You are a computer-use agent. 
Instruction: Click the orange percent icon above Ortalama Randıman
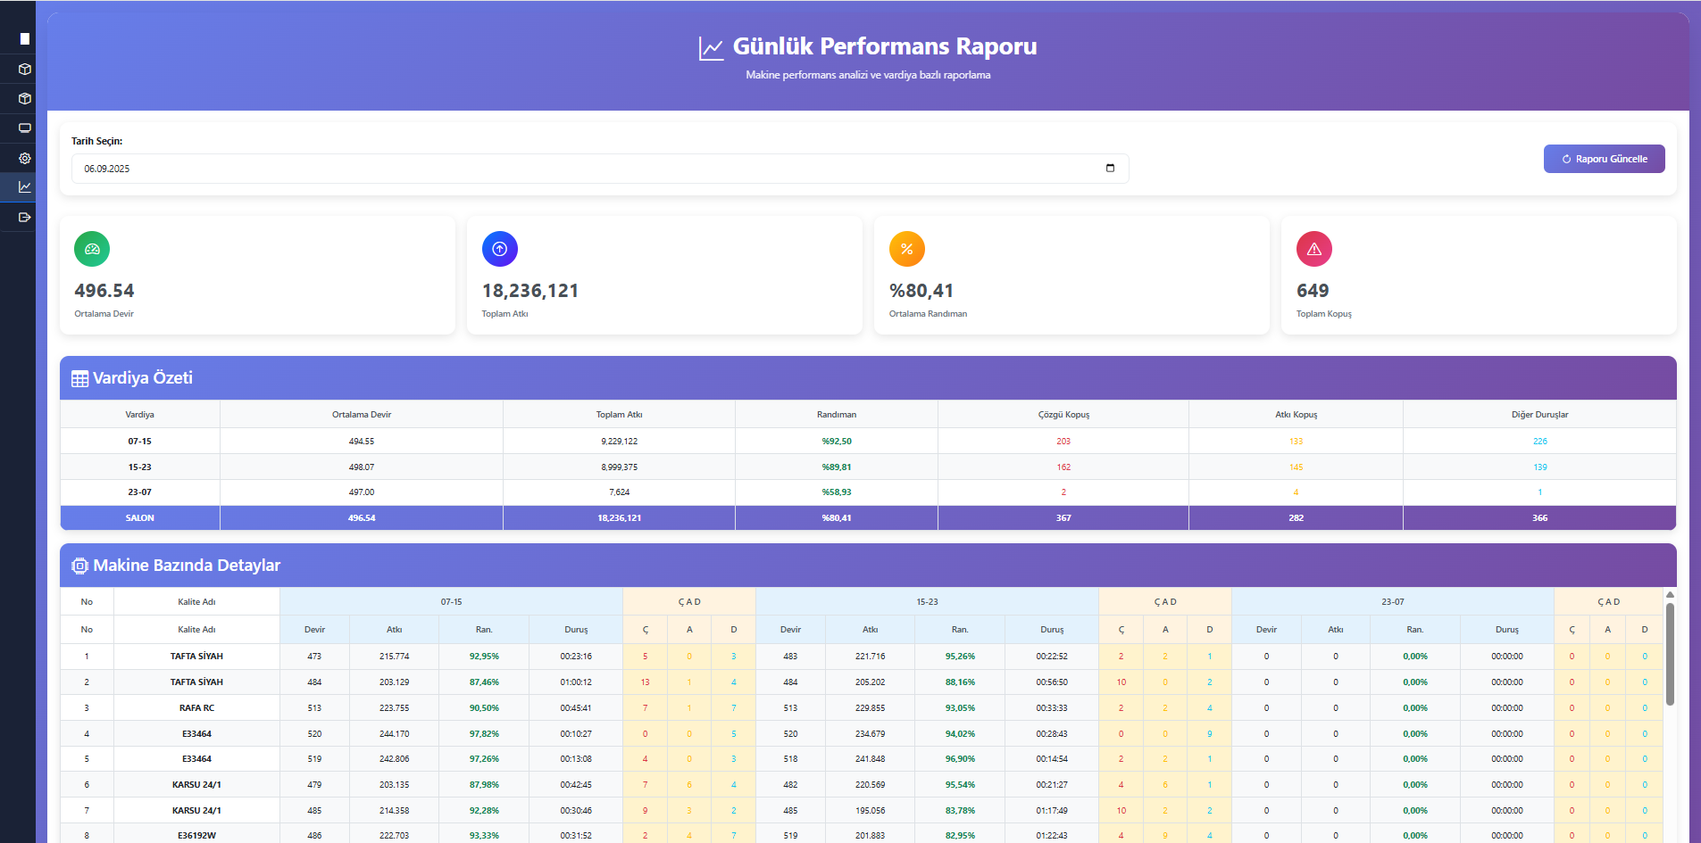(906, 249)
